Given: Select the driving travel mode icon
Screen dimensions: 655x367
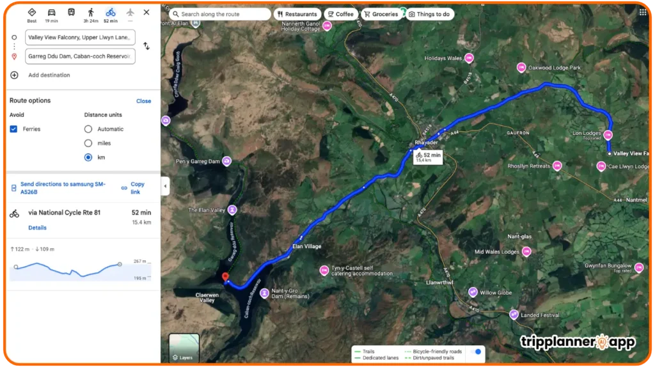Looking at the screenshot, I should tap(51, 13).
